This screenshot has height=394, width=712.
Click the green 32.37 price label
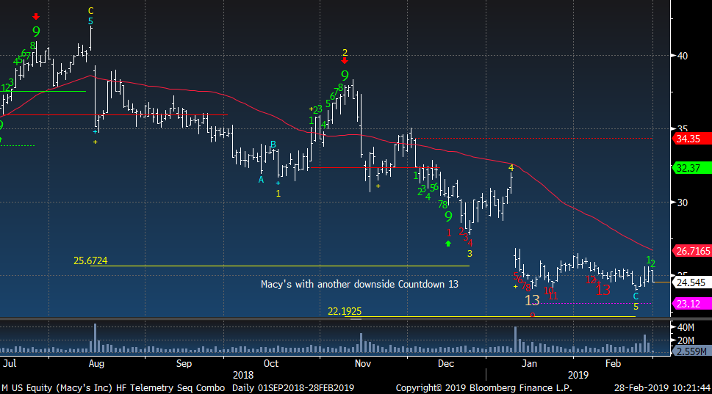tap(691, 168)
